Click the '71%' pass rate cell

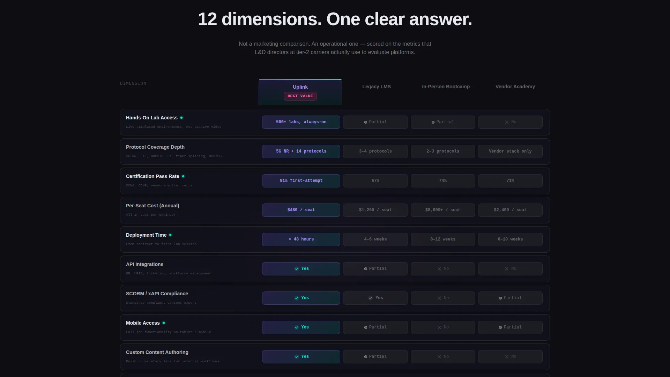tap(510, 181)
